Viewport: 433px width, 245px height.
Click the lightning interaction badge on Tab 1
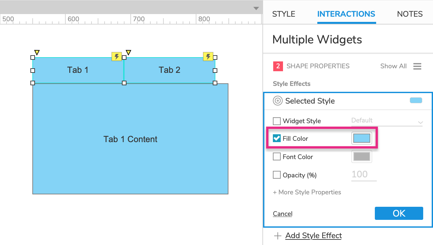[x=117, y=57]
